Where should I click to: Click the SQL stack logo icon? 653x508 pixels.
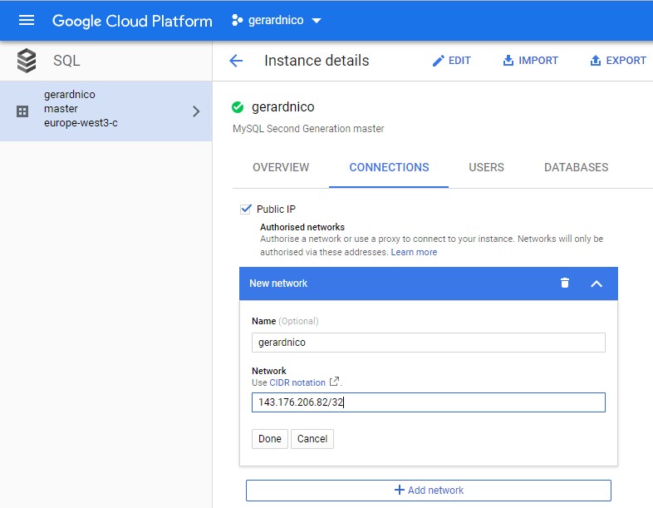coord(27,61)
